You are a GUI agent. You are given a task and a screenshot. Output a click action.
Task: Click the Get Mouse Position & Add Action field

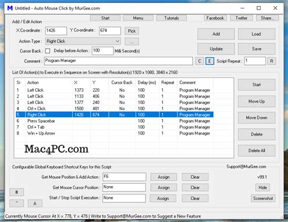(x=124, y=177)
